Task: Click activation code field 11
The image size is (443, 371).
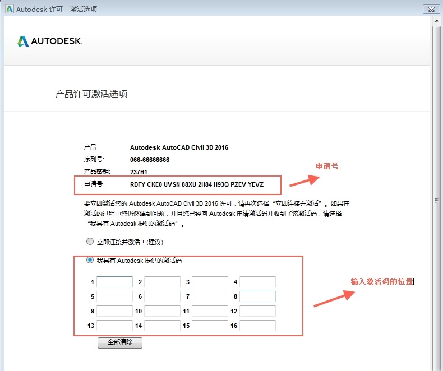Action: pyautogui.click(x=210, y=311)
